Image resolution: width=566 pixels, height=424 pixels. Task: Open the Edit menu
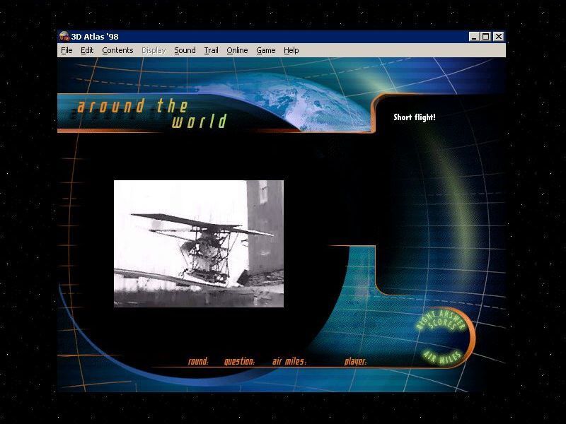tap(87, 50)
